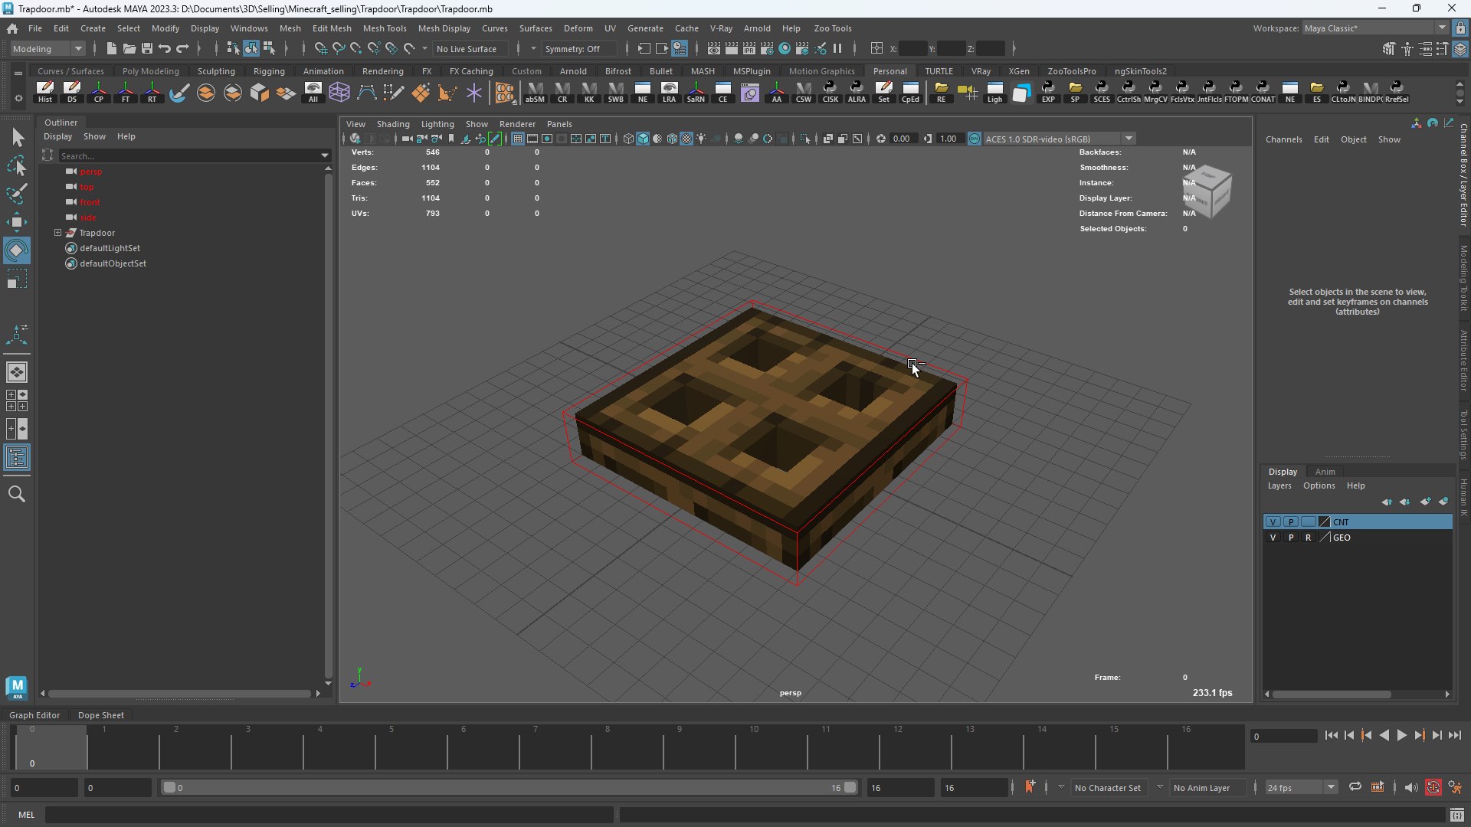Open the Dope Sheet tab
This screenshot has height=827, width=1471.
101,715
